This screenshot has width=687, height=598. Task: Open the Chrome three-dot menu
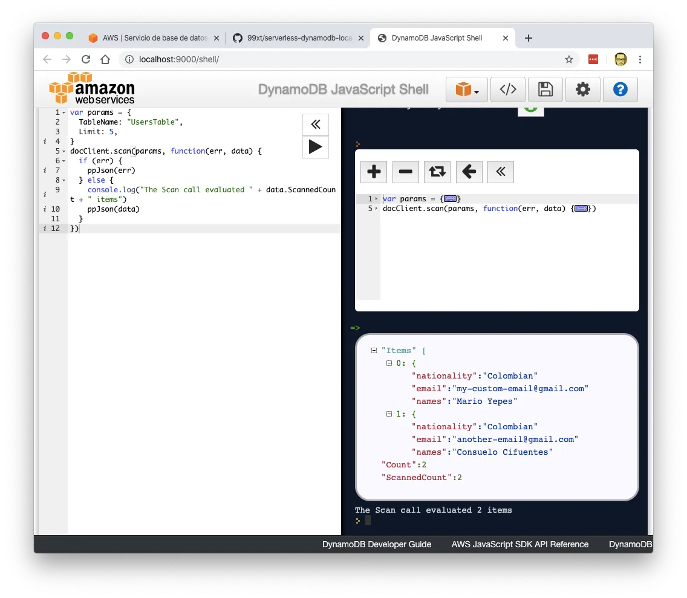pos(640,59)
